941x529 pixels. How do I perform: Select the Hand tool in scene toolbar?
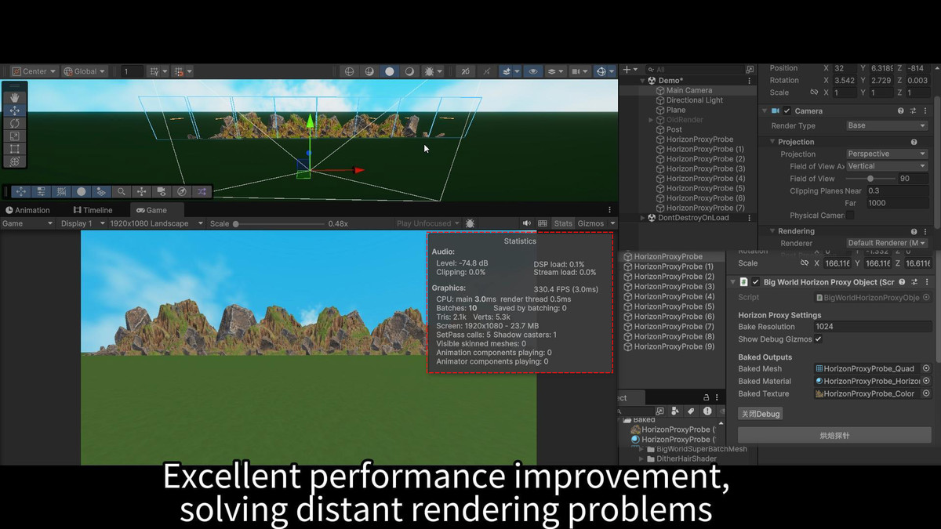click(x=14, y=98)
